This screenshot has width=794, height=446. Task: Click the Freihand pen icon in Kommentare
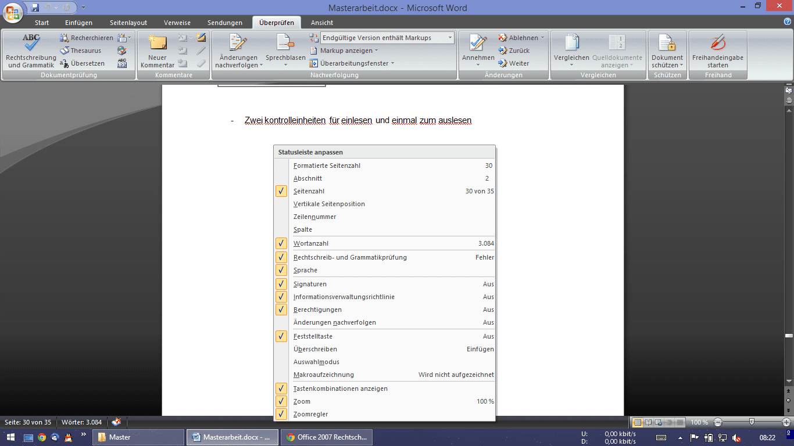[x=201, y=38]
